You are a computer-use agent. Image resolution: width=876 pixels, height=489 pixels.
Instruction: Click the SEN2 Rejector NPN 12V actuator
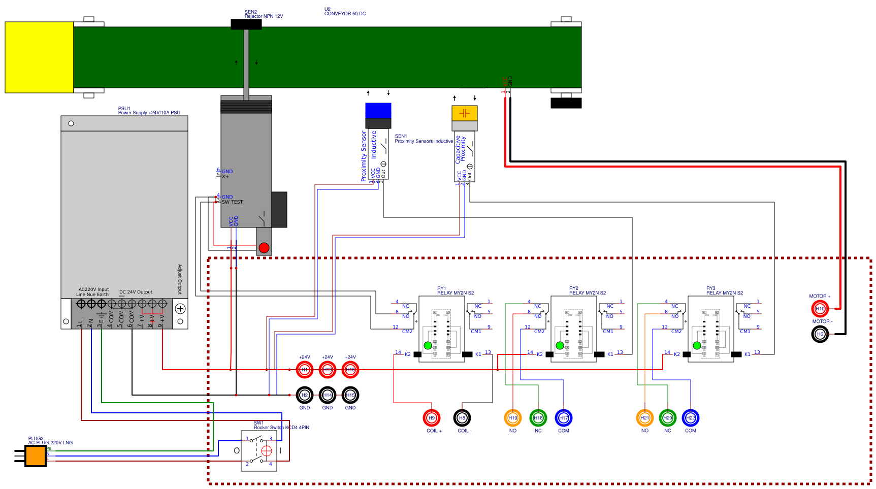point(247,23)
